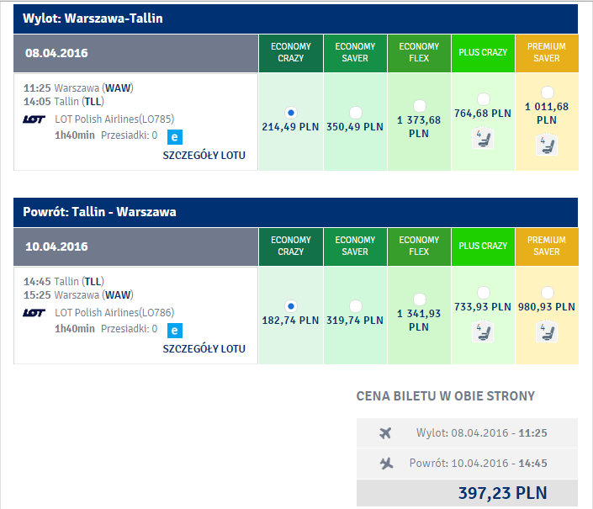Click seat icon under return Premium Saver 980,93 PLN
Viewport: 593px width, 509px height.
click(x=547, y=332)
